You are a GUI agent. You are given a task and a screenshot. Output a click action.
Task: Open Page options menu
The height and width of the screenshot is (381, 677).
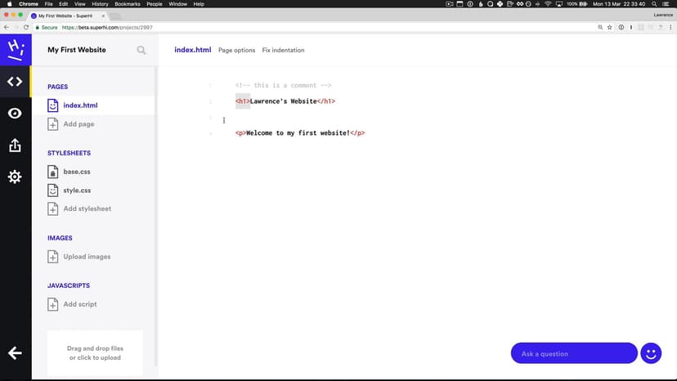(236, 51)
